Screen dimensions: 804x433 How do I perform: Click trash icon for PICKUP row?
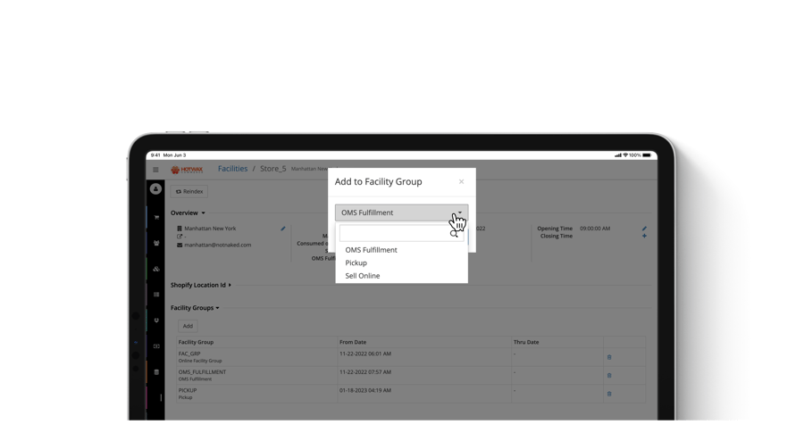[x=609, y=394]
